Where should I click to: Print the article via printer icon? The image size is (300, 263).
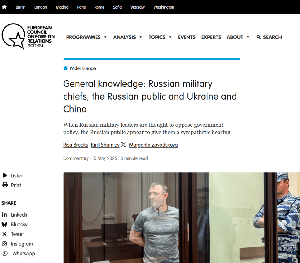click(x=5, y=185)
